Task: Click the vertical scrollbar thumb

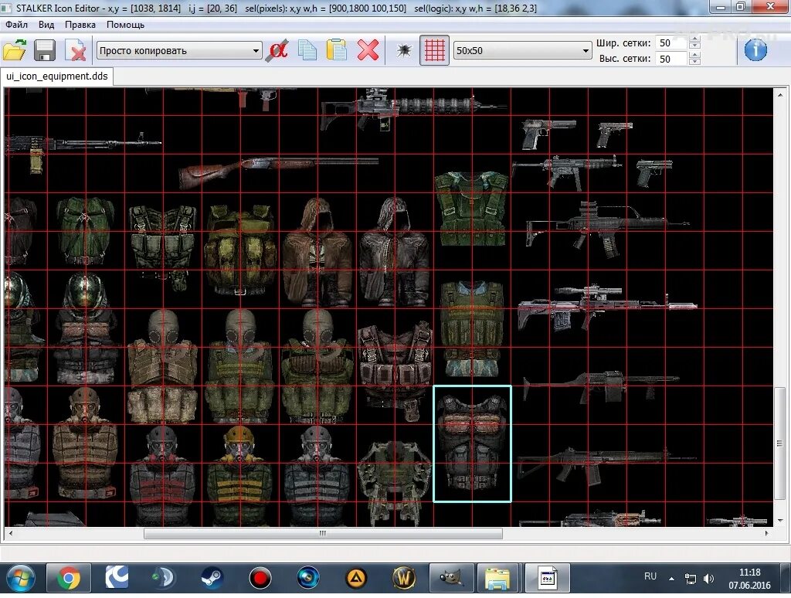Action: (x=780, y=443)
